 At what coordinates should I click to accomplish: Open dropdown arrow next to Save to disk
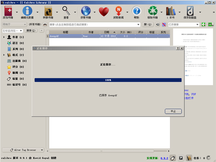coord(200,12)
